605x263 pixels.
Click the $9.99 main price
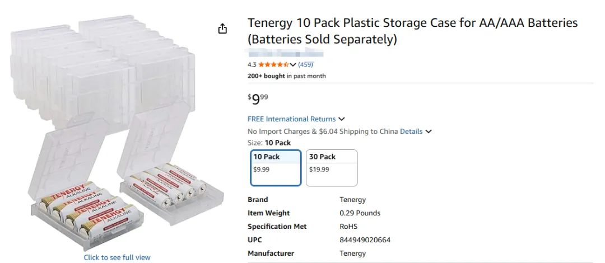coord(258,99)
